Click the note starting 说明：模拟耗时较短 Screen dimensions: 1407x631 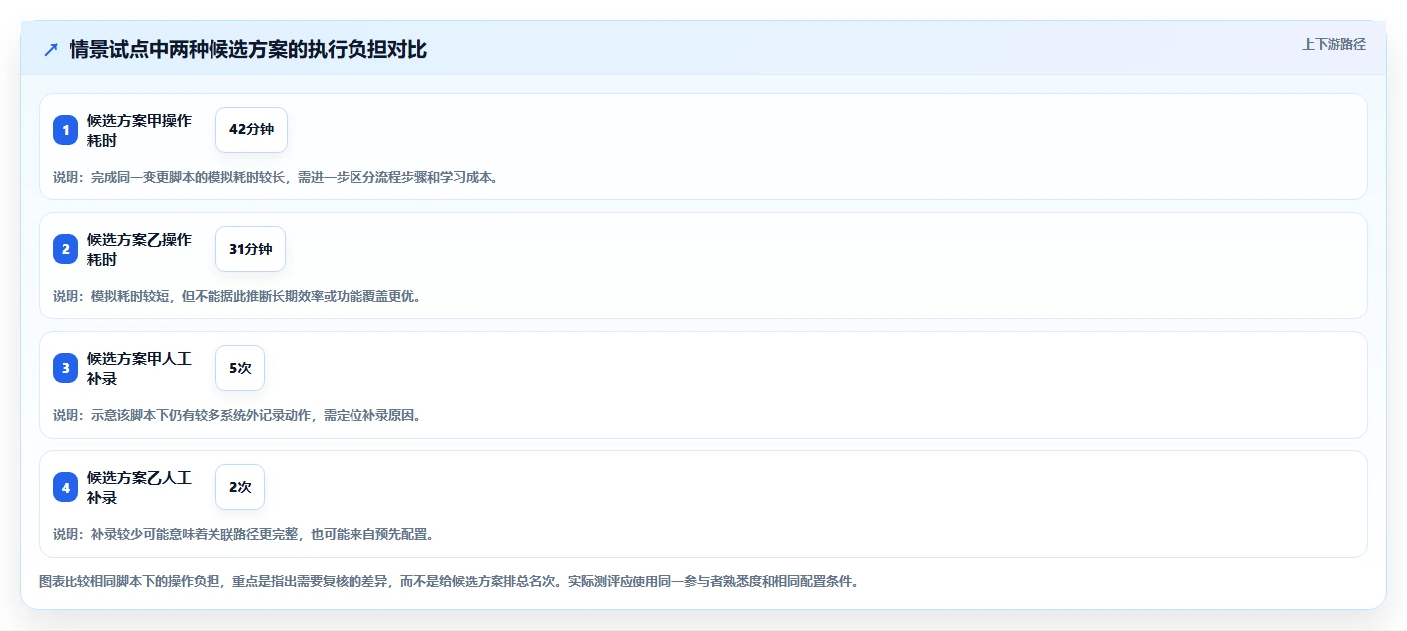[237, 296]
